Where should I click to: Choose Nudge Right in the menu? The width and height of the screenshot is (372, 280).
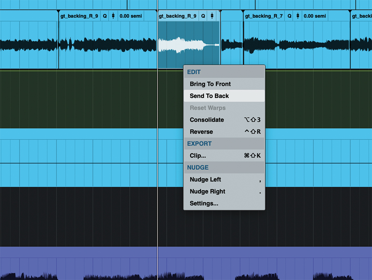224,191
